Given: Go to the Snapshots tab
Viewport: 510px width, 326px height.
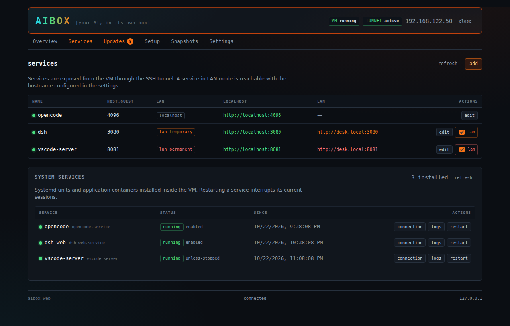Looking at the screenshot, I should (x=184, y=41).
